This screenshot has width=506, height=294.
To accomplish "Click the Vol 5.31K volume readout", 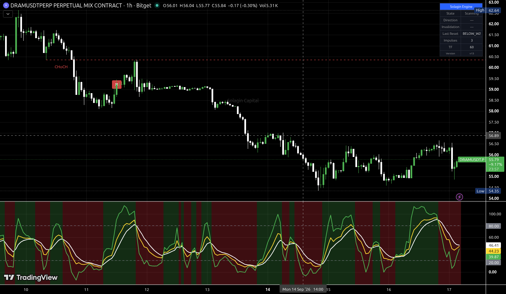I will click(x=268, y=6).
